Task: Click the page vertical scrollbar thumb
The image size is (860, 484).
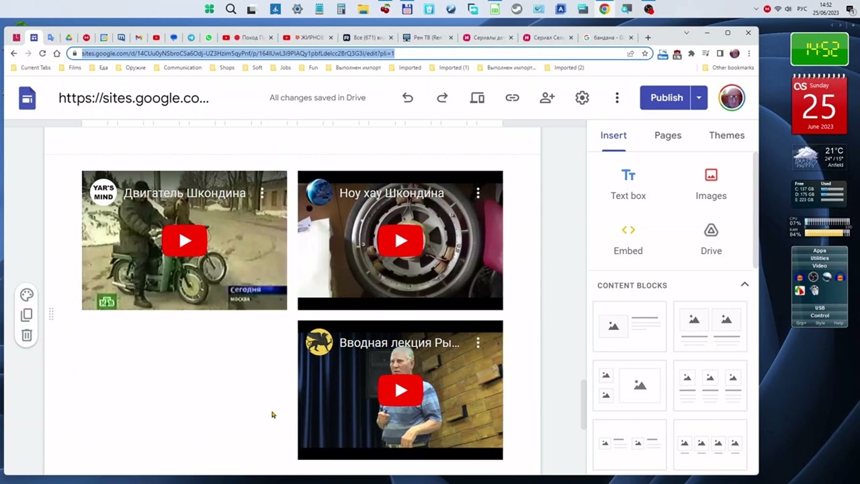Action: 583,405
